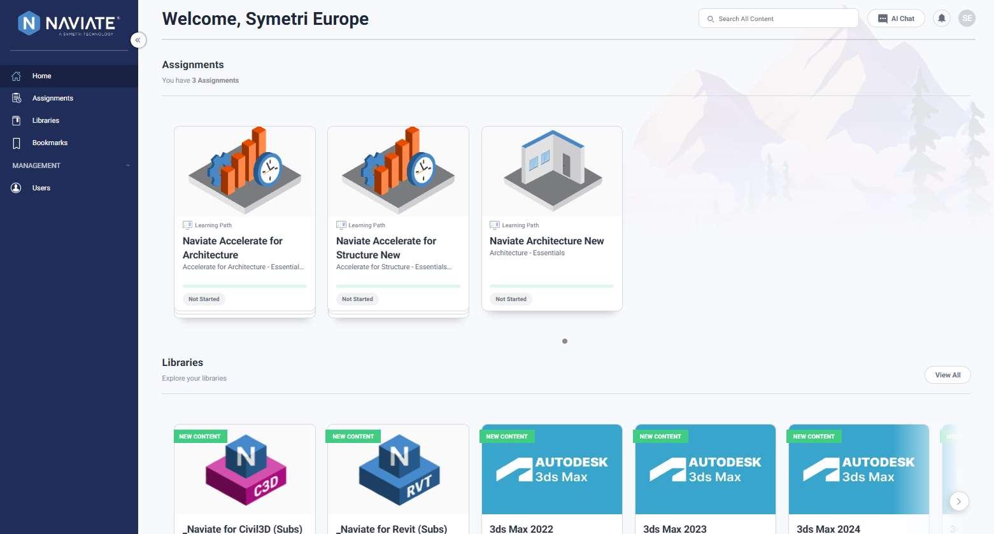The width and height of the screenshot is (994, 534).
Task: Open Naviate Architecture New house thumbnail
Action: coord(551,171)
